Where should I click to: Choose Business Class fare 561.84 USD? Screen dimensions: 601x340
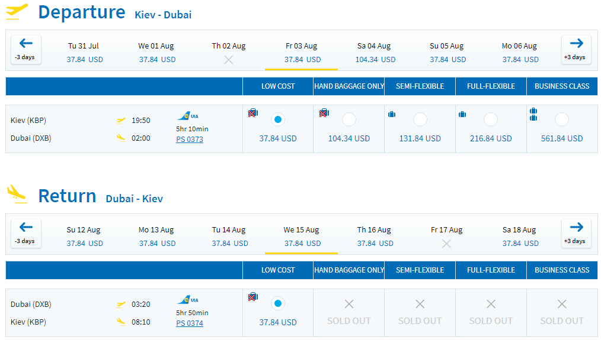[x=561, y=119]
